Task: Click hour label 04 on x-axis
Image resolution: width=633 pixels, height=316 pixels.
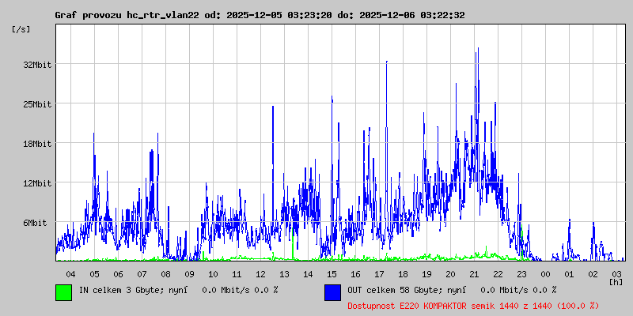Action: click(x=70, y=274)
